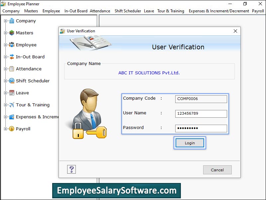Click the Attendance checklist icon

click(12, 69)
